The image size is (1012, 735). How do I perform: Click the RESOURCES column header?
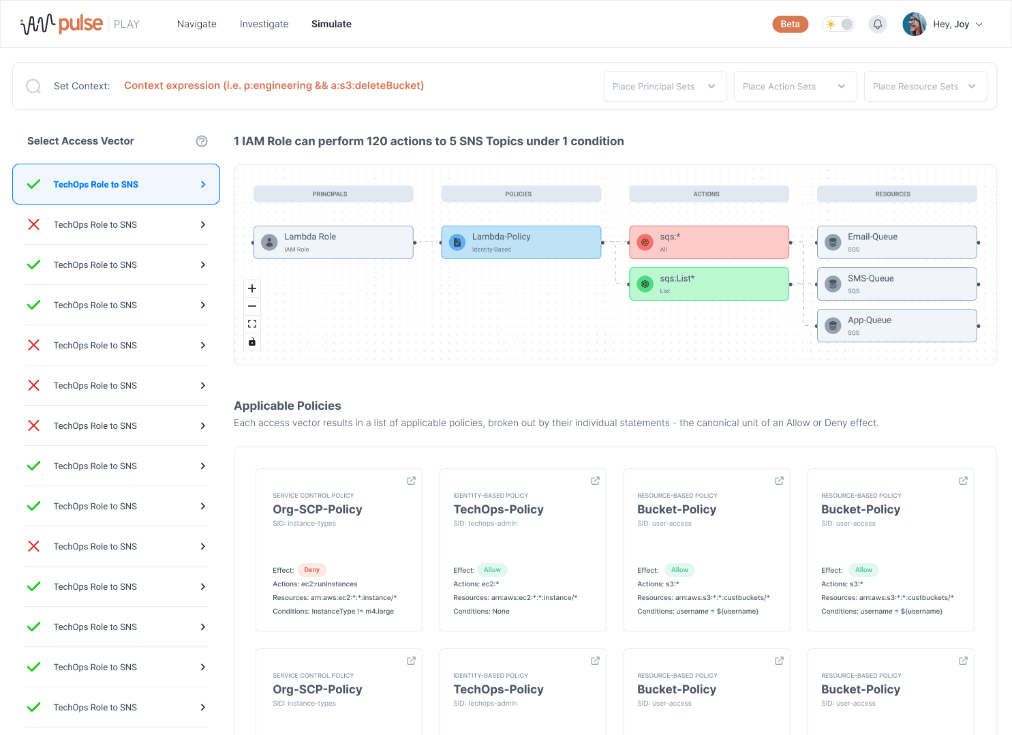click(897, 194)
